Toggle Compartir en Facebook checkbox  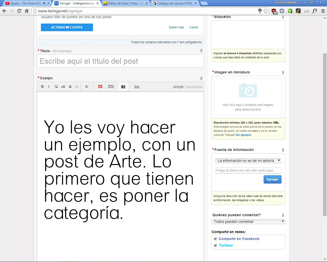point(215,239)
